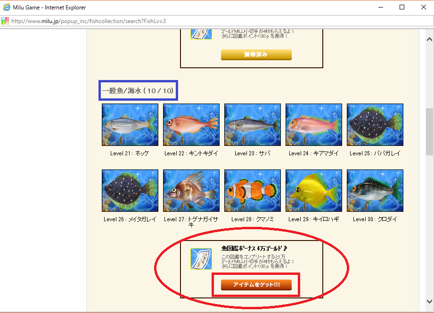Click the scrollbar down arrow
The height and width of the screenshot is (313, 434).
point(429,301)
